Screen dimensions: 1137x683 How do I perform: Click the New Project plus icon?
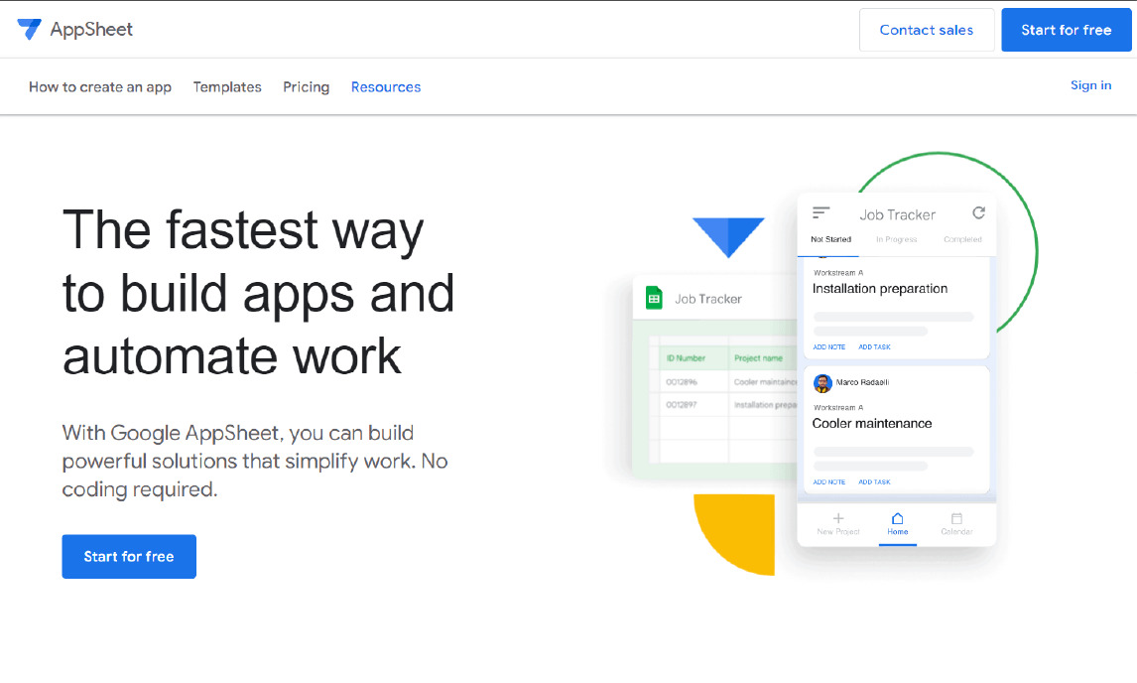click(x=838, y=518)
